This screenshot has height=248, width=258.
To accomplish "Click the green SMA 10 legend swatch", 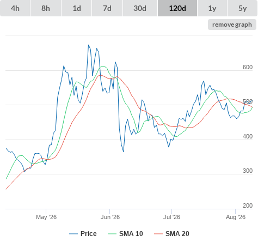I will click(112, 234).
